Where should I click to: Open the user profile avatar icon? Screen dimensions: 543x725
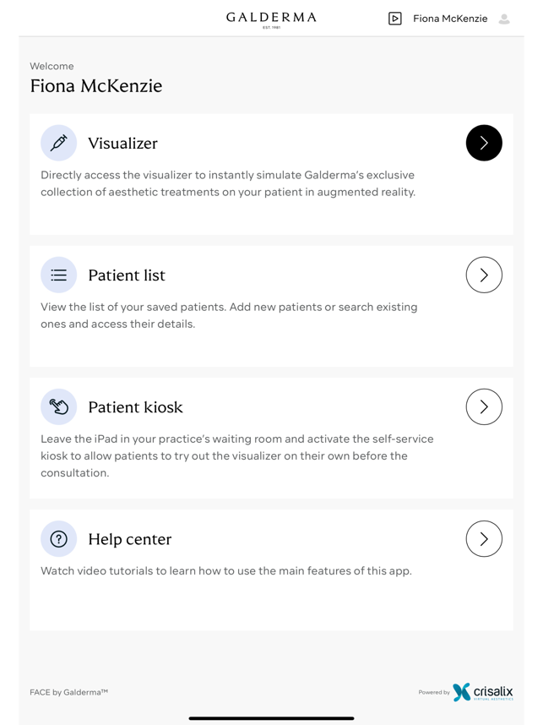click(504, 19)
